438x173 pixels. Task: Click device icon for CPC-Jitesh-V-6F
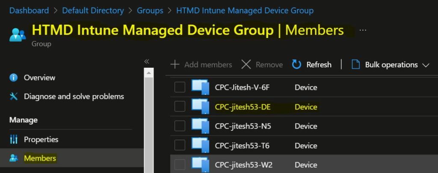200,87
